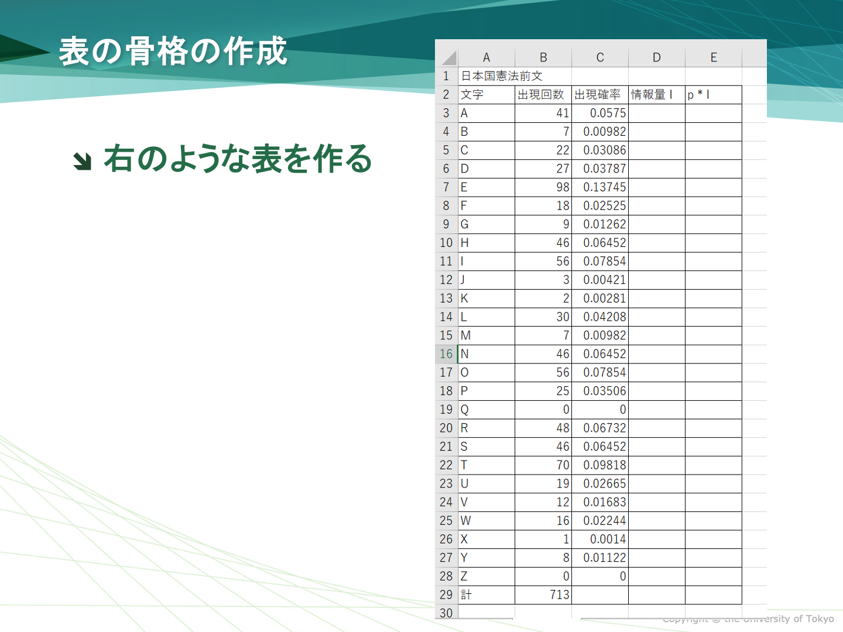
Task: Click probability cell 0.03086
Action: [x=600, y=150]
